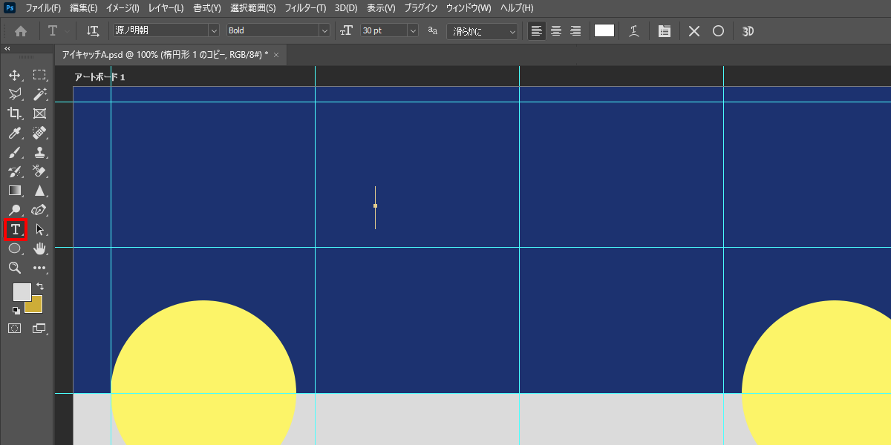
Task: Select the Ellipse shape tool
Action: point(14,248)
